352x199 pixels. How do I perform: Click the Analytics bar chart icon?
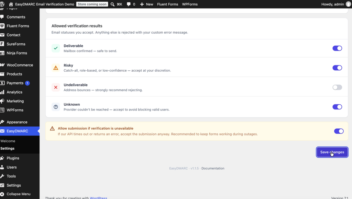[2, 92]
